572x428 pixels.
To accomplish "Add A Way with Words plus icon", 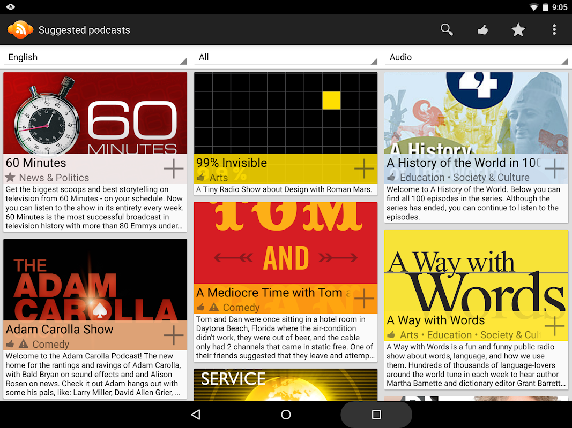I will click(x=554, y=326).
